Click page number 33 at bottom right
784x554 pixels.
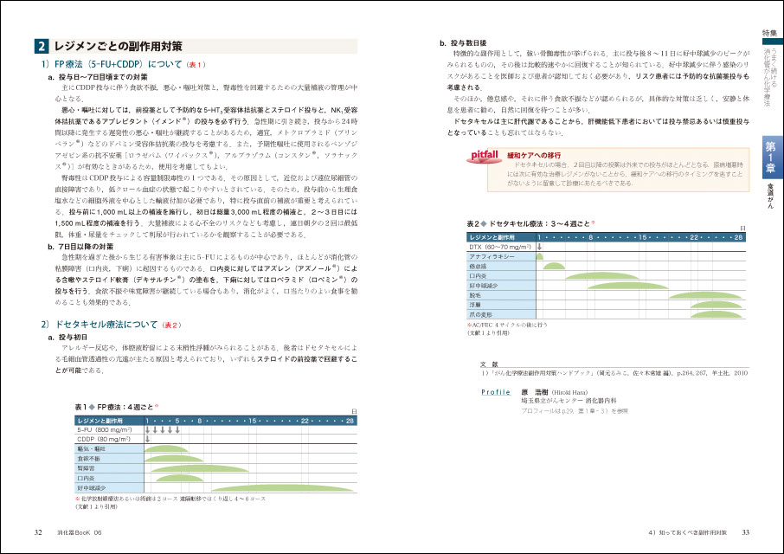745,531
